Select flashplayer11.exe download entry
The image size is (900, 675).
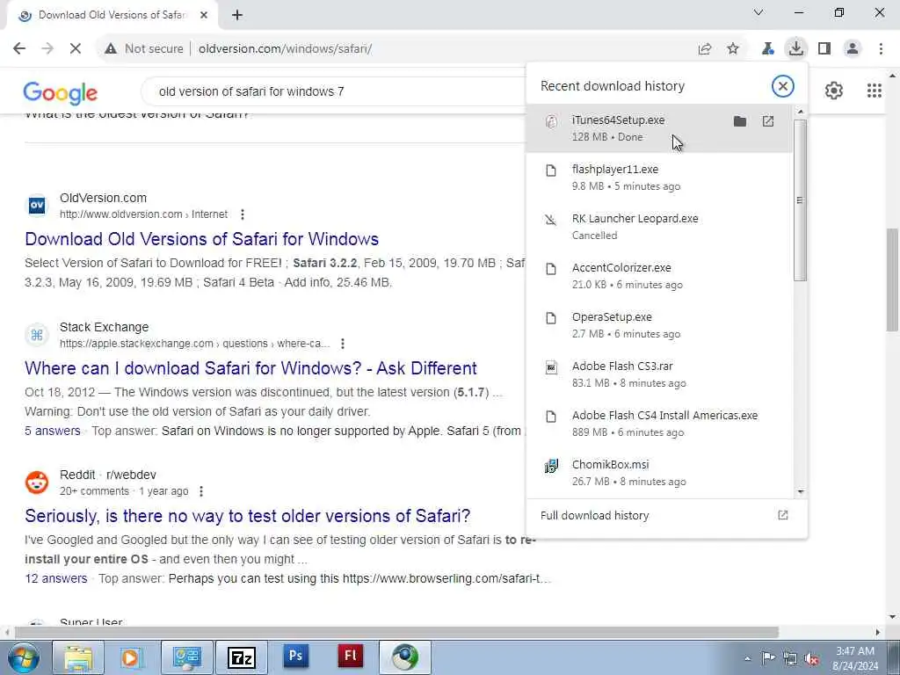point(659,178)
